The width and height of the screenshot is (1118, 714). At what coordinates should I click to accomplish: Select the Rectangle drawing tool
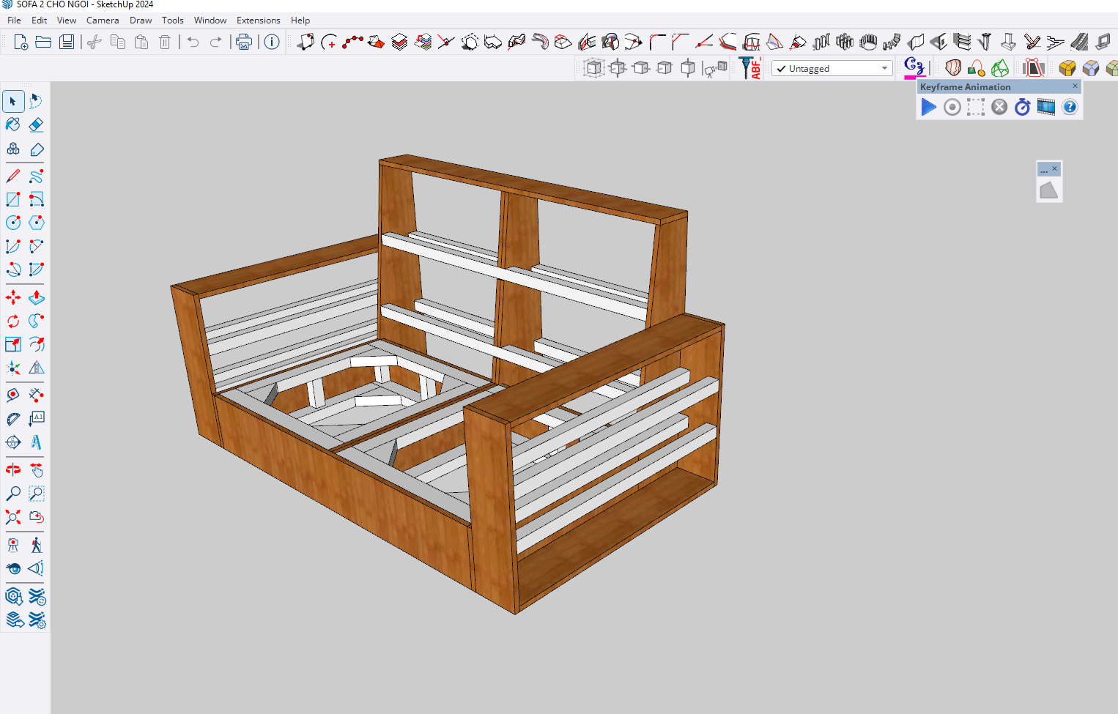13,199
